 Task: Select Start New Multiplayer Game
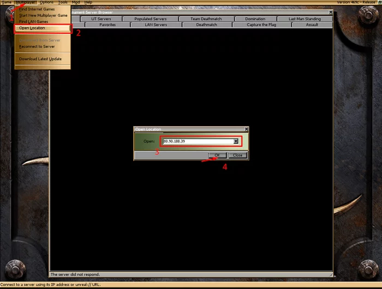coord(42,15)
